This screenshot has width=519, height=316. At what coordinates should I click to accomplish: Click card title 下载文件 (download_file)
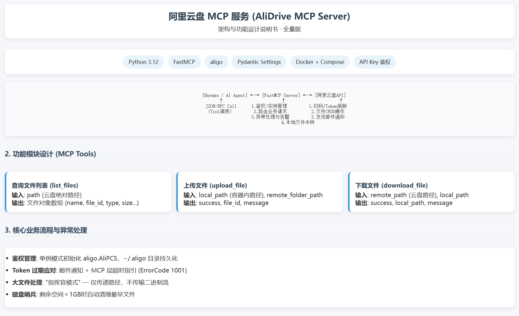pyautogui.click(x=392, y=185)
